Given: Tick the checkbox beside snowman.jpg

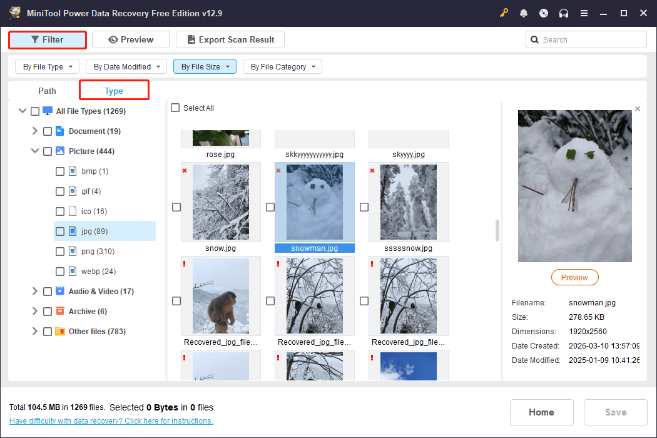Looking at the screenshot, I should pos(270,207).
